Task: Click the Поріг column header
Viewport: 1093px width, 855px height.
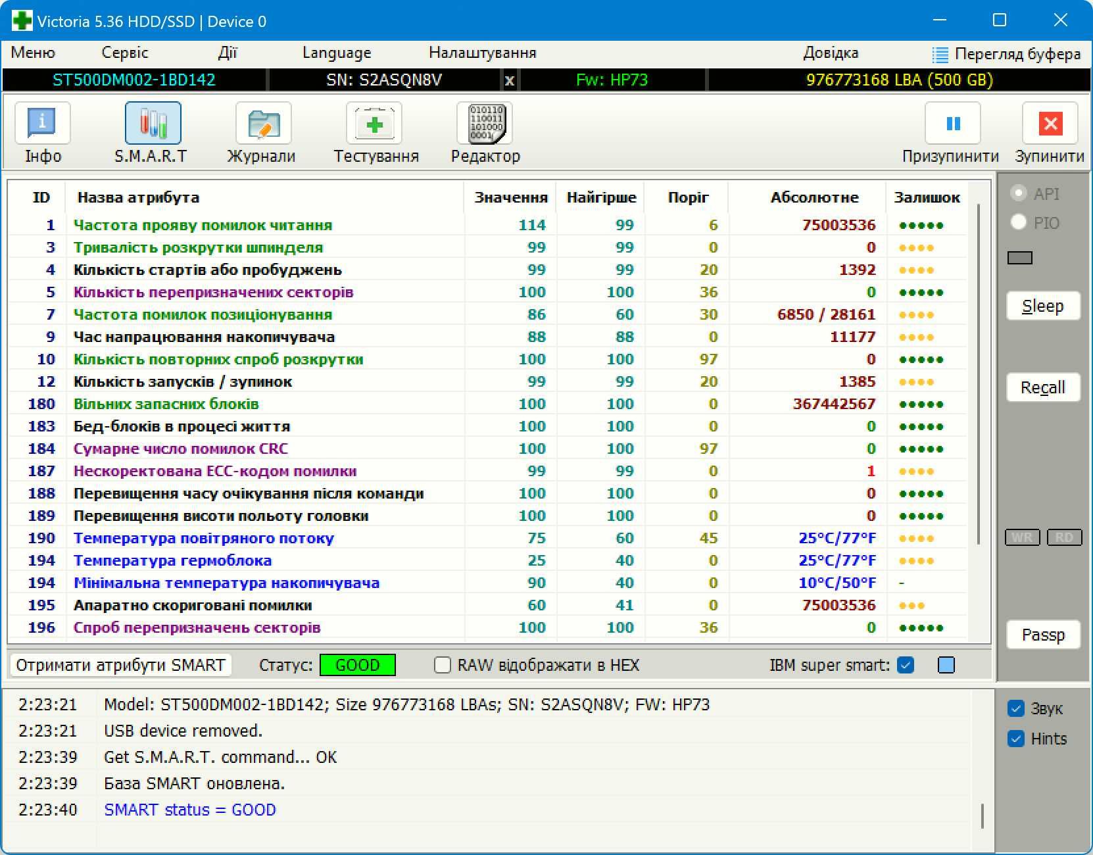Action: click(x=688, y=197)
